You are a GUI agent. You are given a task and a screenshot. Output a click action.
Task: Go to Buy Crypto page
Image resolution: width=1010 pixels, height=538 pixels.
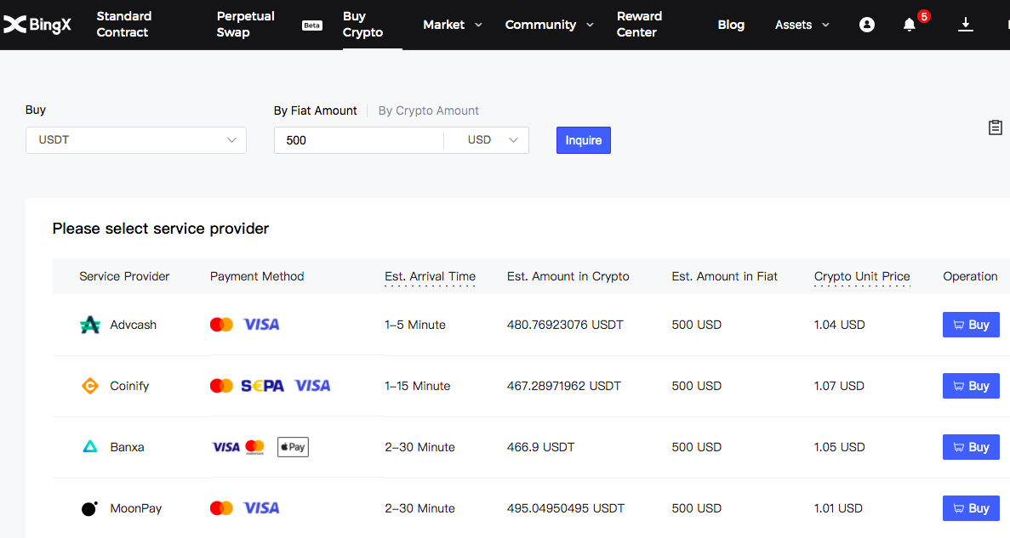362,25
